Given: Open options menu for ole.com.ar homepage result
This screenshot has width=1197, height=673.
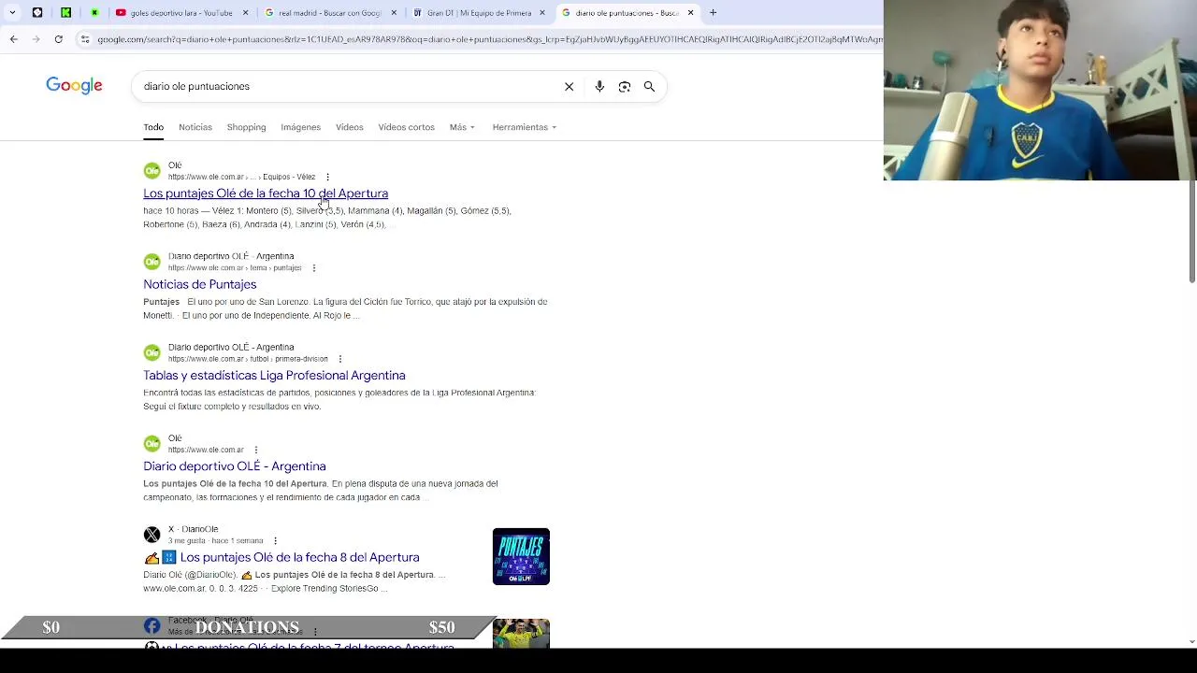Looking at the screenshot, I should [x=255, y=450].
